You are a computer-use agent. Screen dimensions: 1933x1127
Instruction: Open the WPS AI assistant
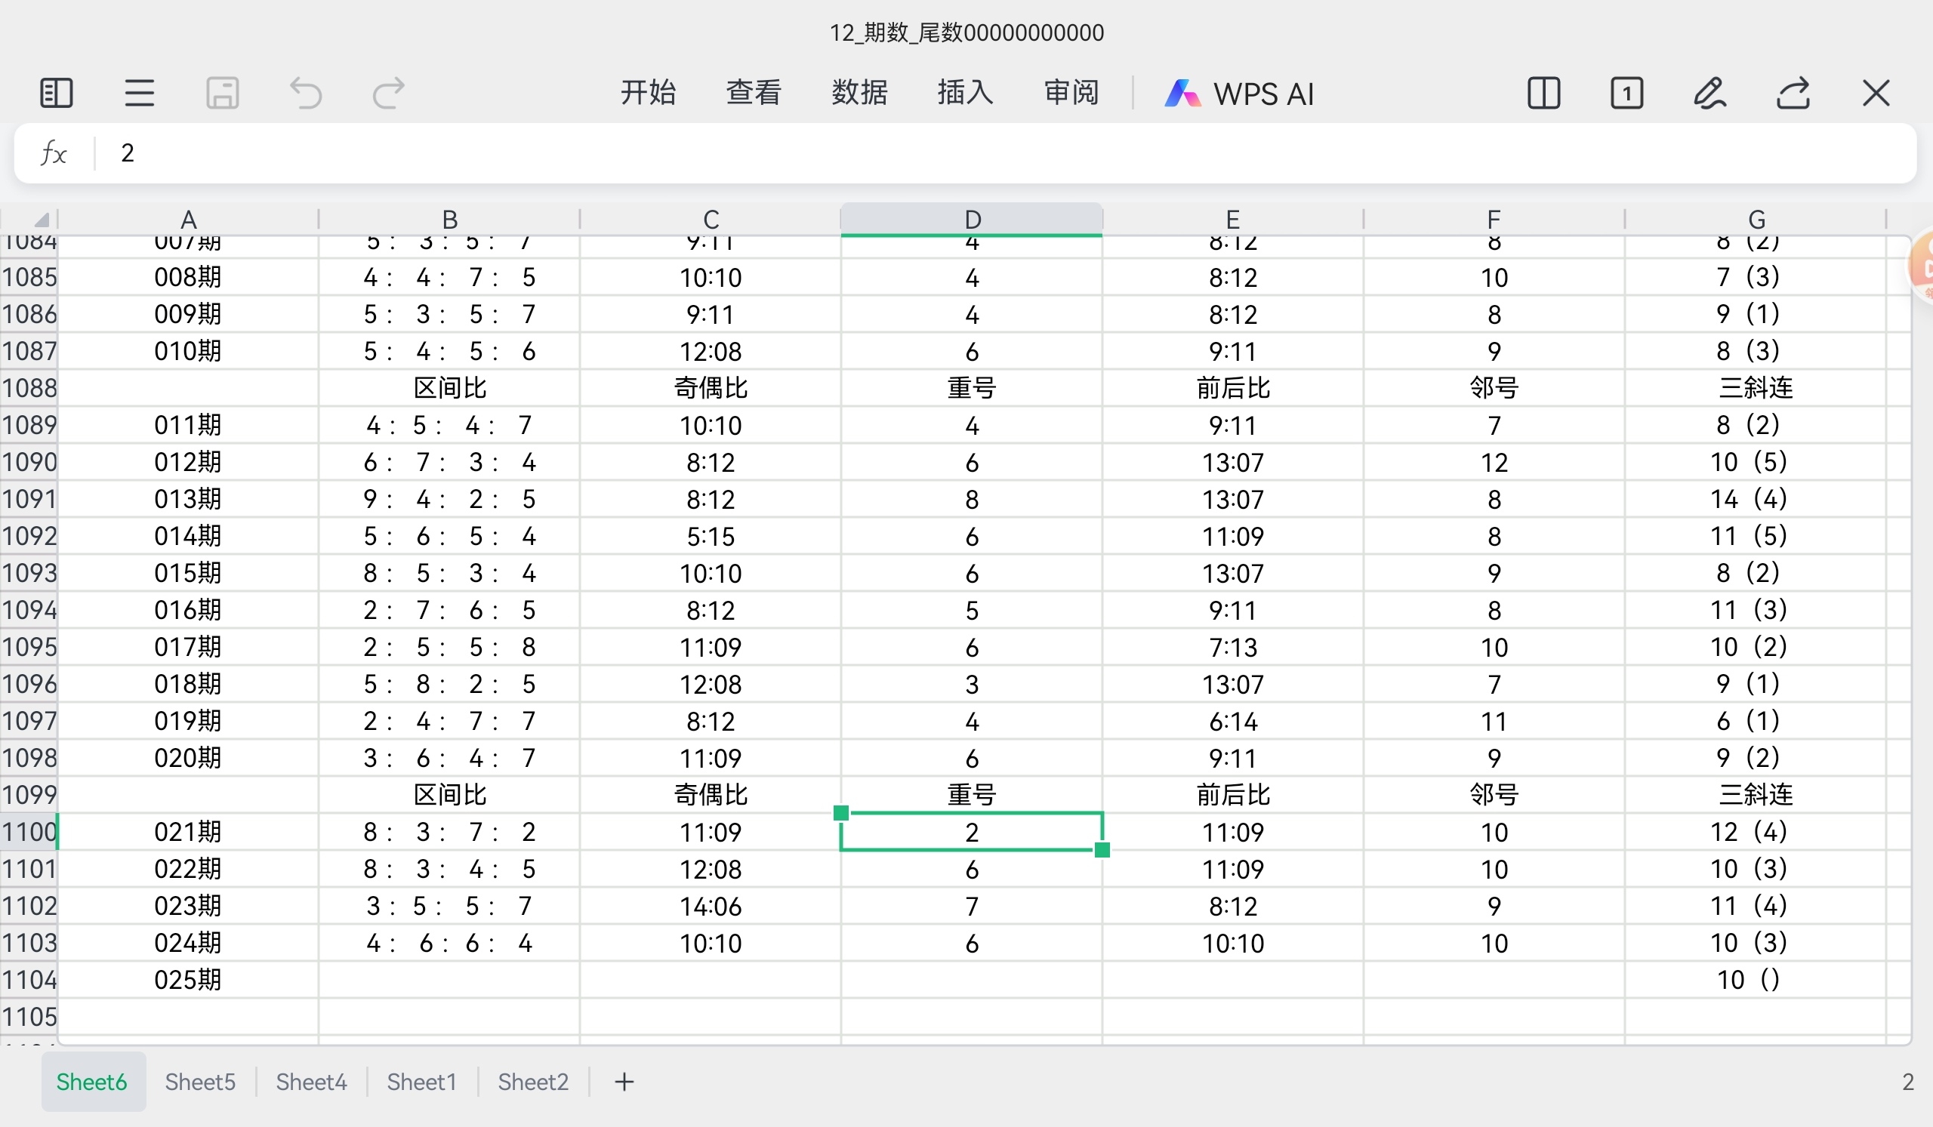pos(1239,94)
